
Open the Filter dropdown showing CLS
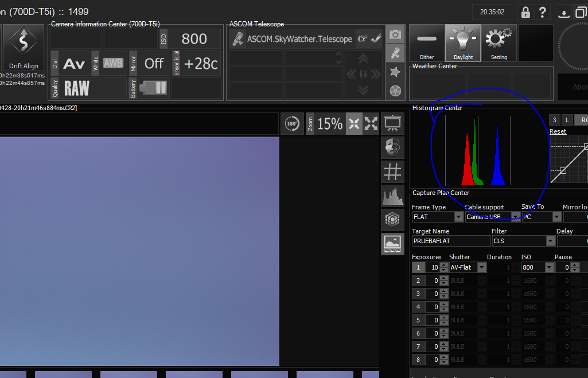pos(524,241)
